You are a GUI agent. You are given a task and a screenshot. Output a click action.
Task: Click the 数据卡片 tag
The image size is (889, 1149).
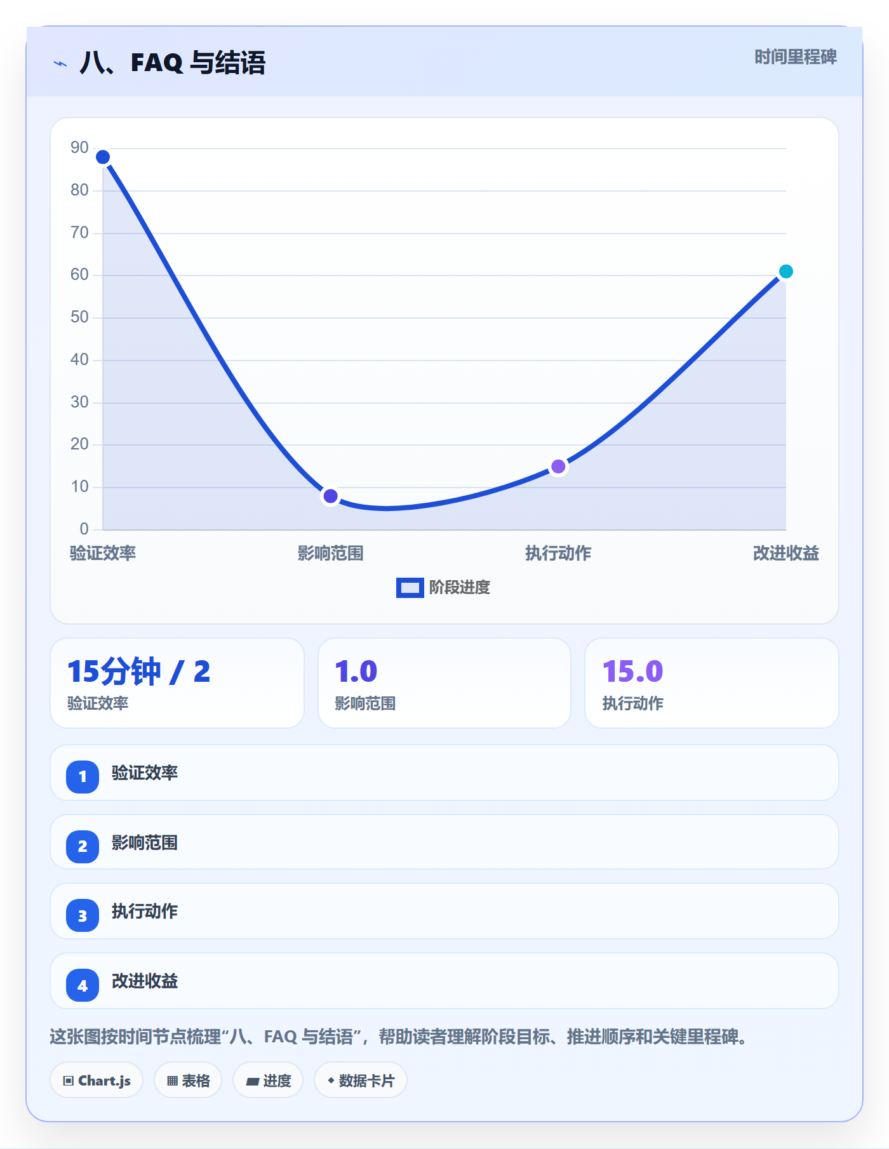click(361, 1080)
